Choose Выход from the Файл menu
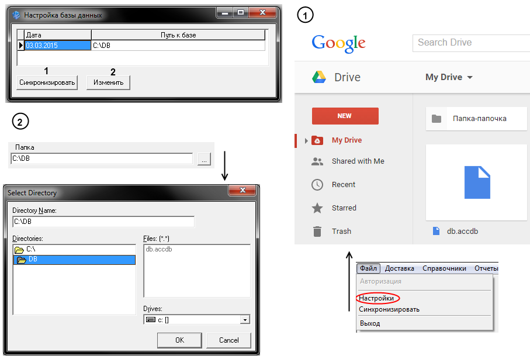 coord(370,323)
